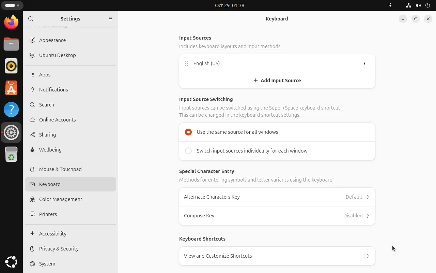The height and width of the screenshot is (273, 436).
Task: Click the Accessibility icon in sidebar
Action: 32,234
